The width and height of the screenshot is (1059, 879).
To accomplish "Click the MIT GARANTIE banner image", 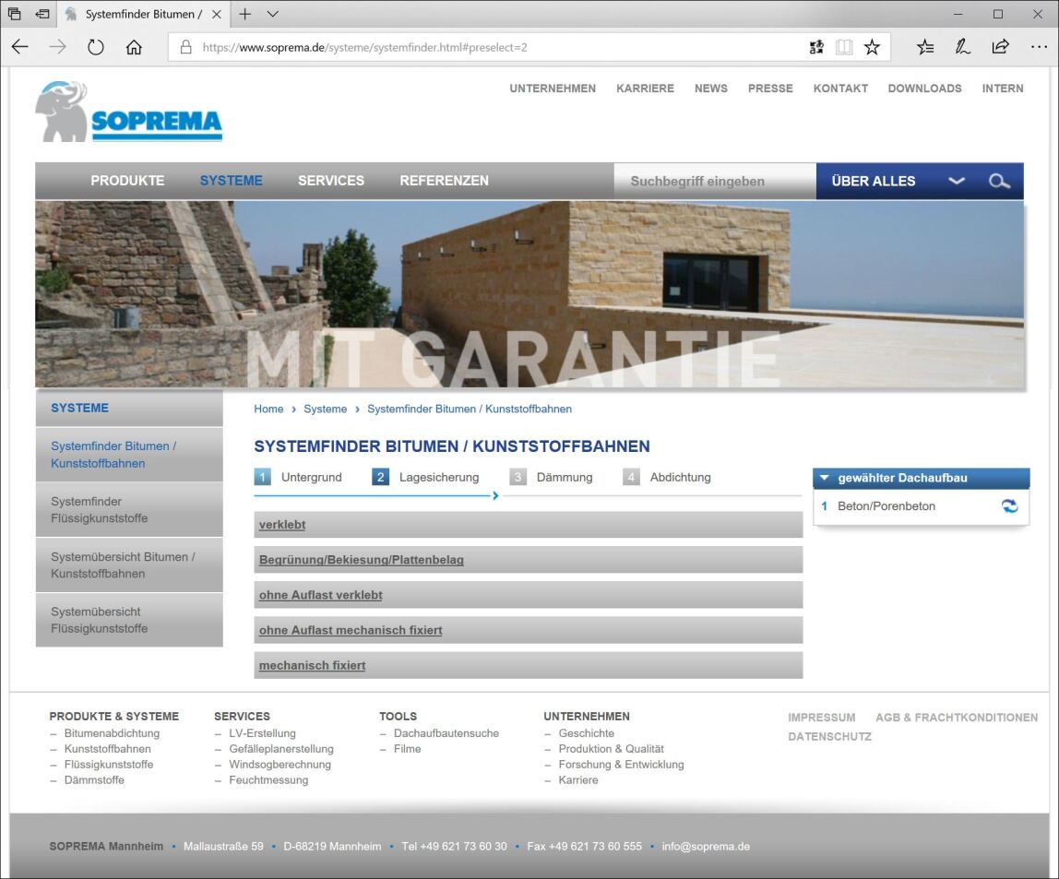I will pos(529,294).
